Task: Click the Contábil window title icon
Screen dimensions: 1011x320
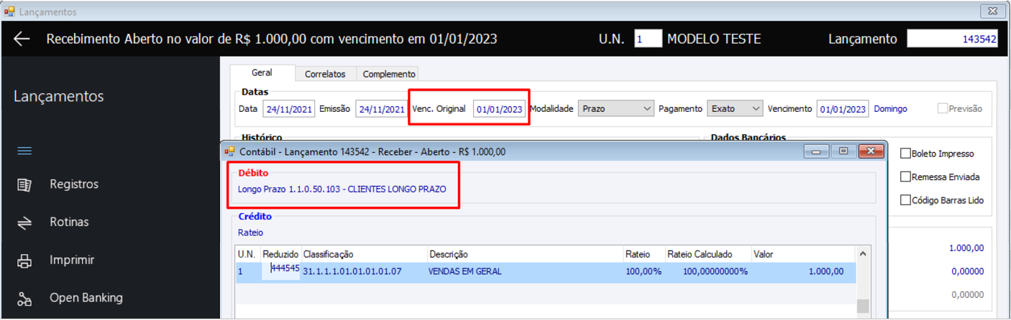Action: point(230,152)
